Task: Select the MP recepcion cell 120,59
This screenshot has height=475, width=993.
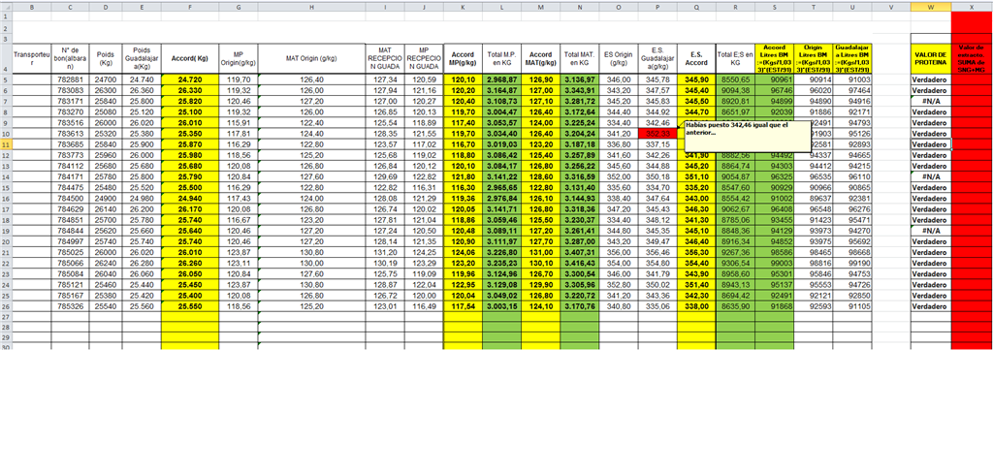Action: (x=424, y=79)
